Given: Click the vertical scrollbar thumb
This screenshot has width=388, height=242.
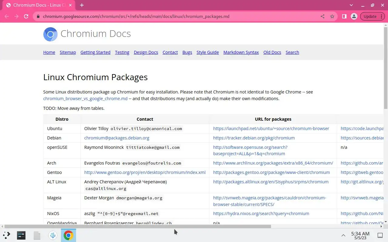Looking at the screenshot, I should point(386,67).
